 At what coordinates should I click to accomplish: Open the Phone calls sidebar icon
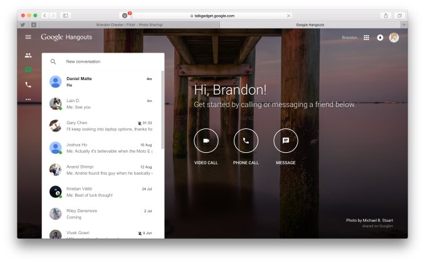click(x=28, y=85)
